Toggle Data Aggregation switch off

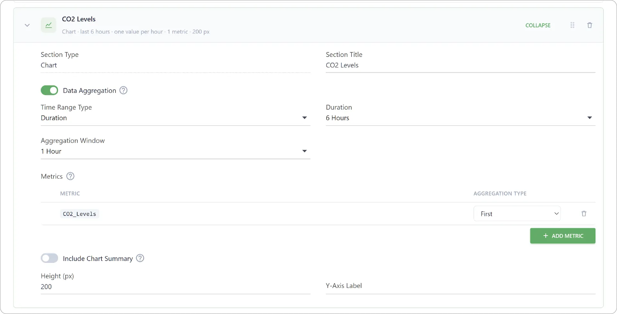click(x=49, y=90)
